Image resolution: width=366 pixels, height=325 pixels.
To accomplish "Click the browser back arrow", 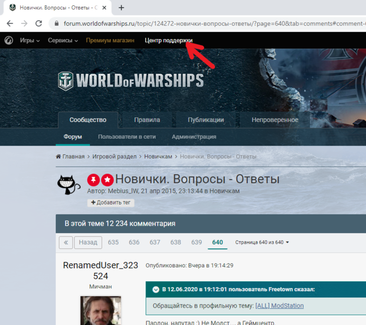I will pos(9,23).
